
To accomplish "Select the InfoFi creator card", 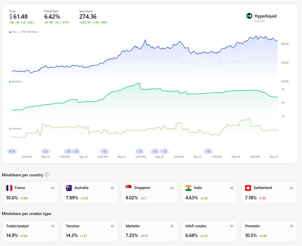I will pyautogui.click(x=209, y=231).
